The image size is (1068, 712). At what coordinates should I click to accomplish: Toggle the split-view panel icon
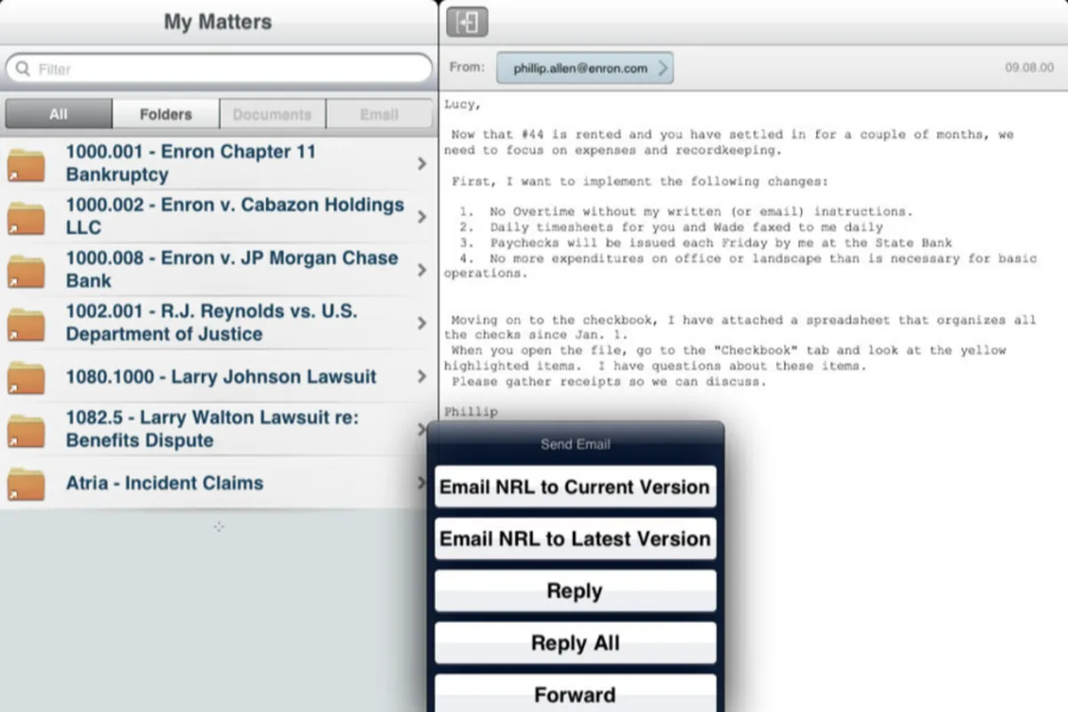coord(467,21)
